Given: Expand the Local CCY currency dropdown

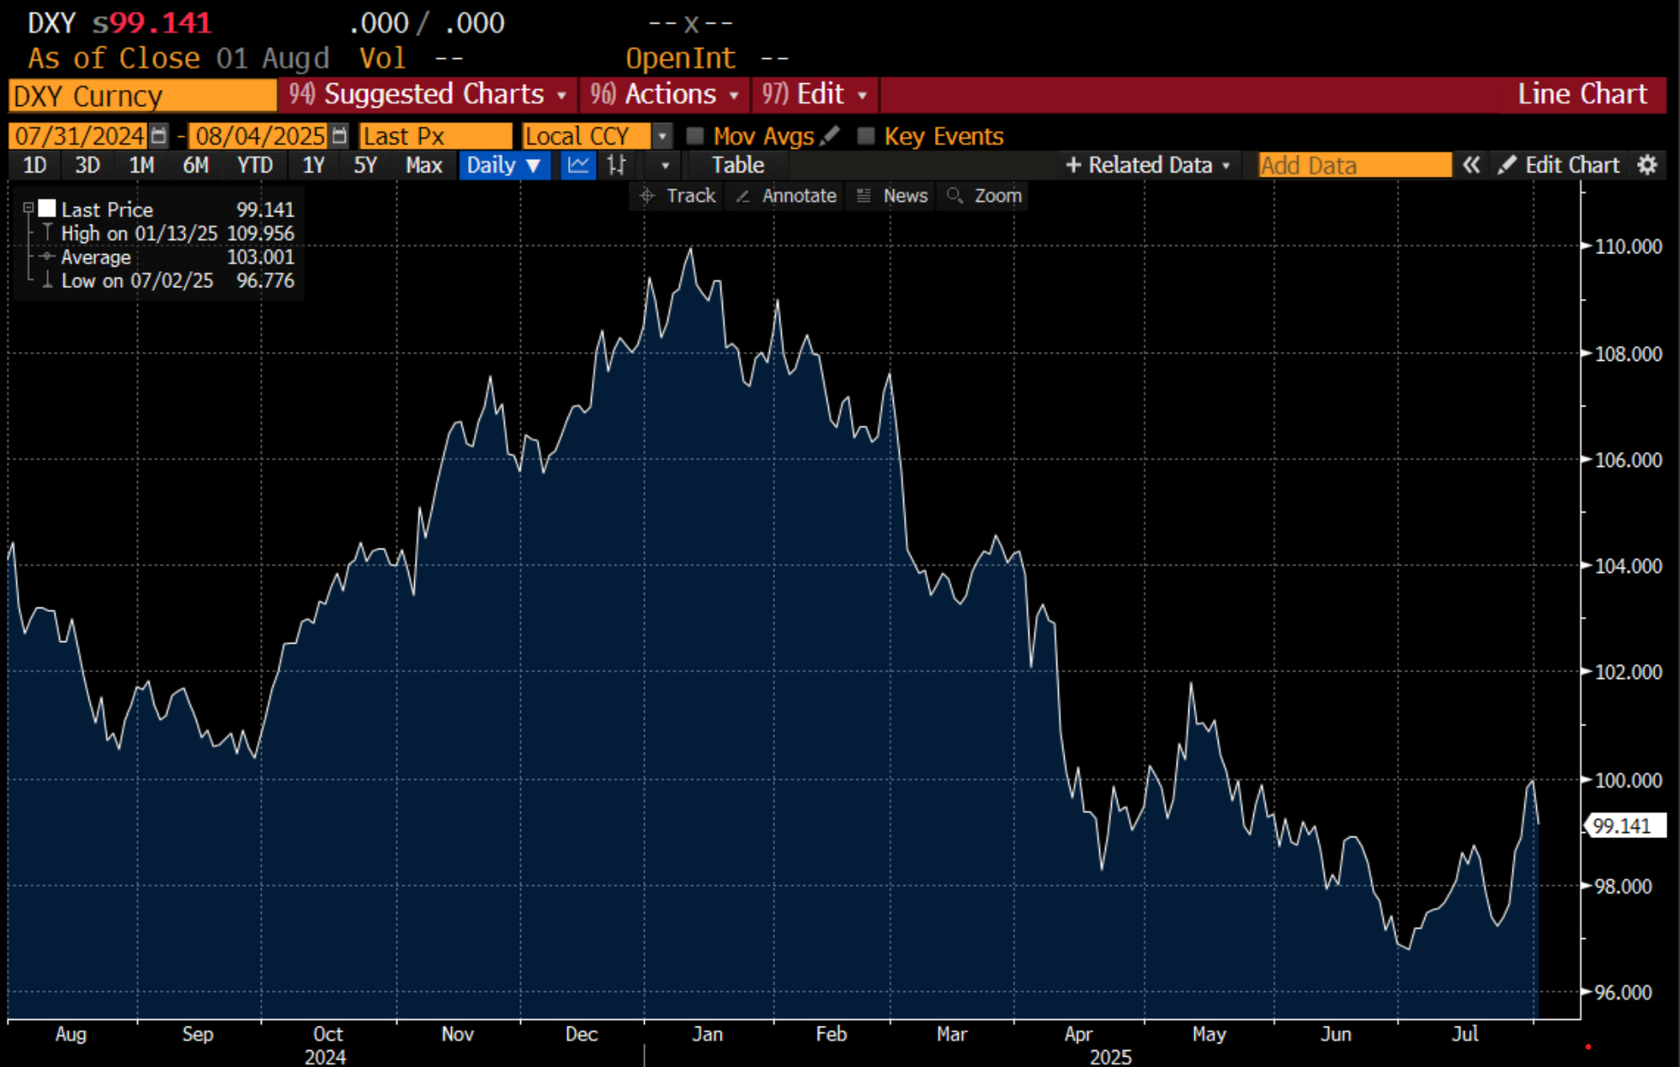Looking at the screenshot, I should (662, 135).
